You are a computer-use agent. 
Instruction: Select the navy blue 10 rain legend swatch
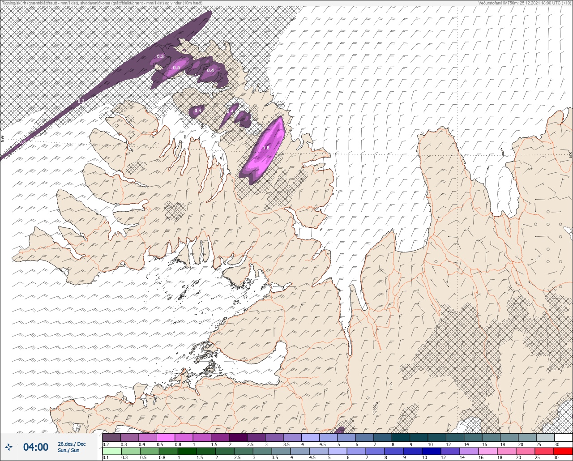[432, 451]
